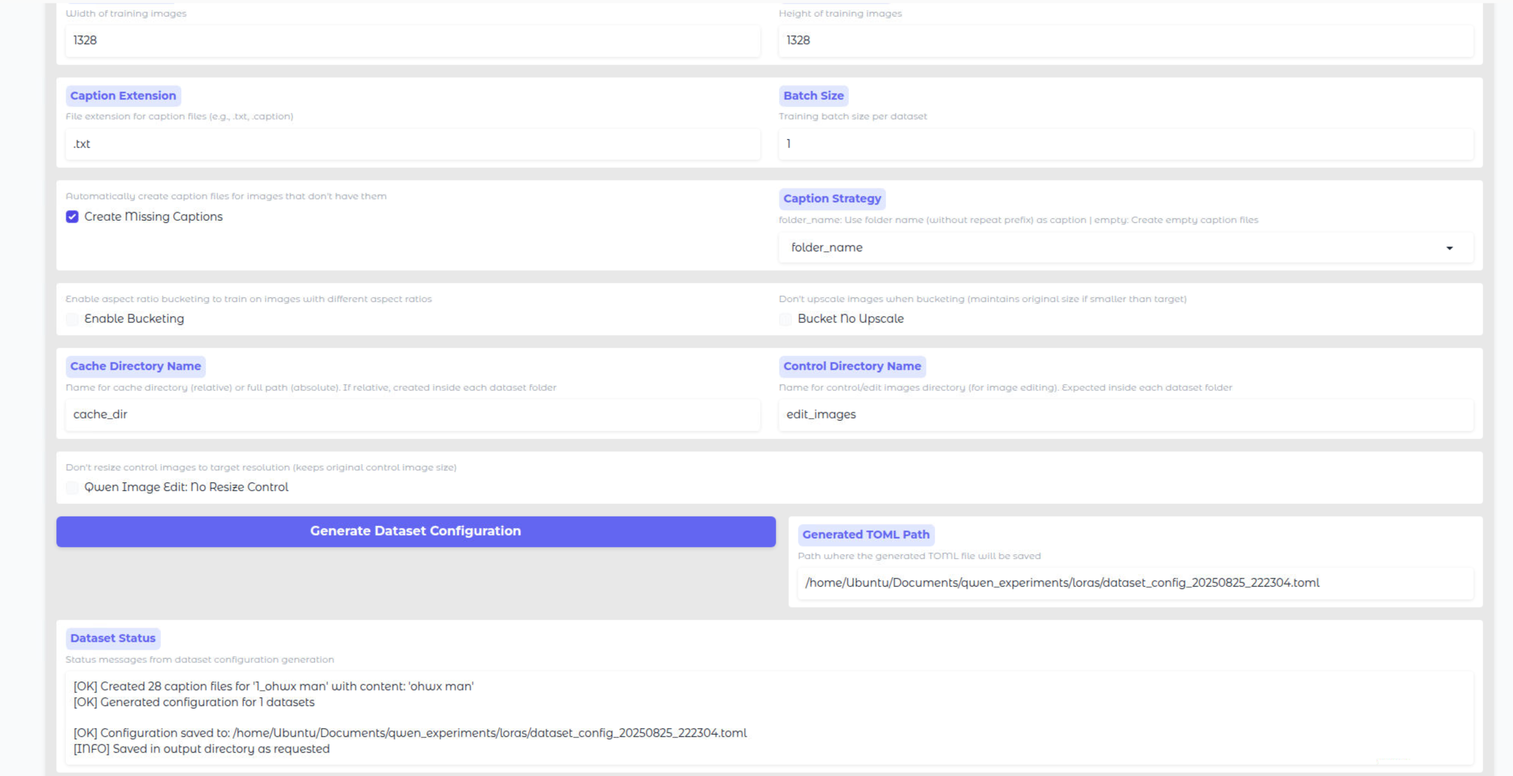Screen dimensions: 1513x776
Task: Check Qwen Image Edit: No Resize Control
Action: [72, 488]
